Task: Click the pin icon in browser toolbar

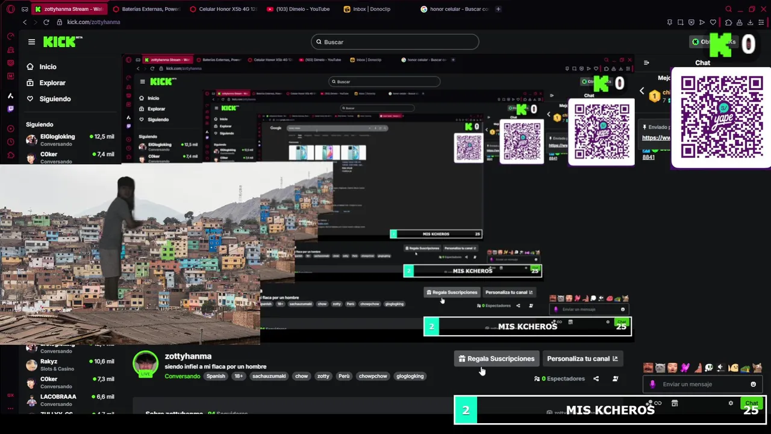Action: 670,22
